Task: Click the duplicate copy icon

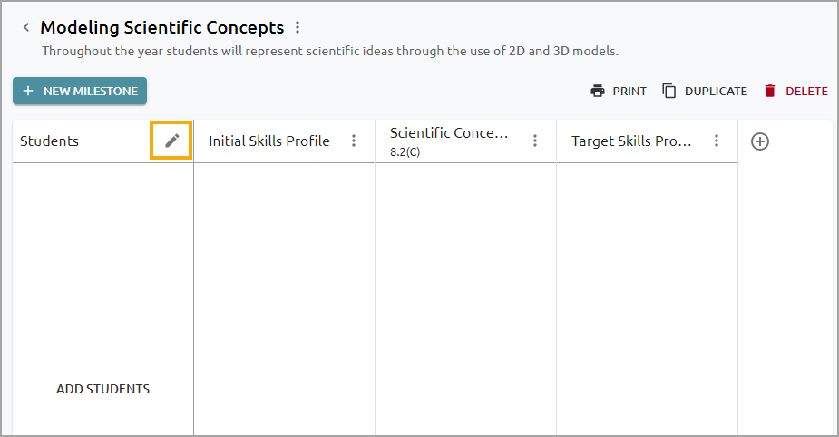Action: (669, 91)
